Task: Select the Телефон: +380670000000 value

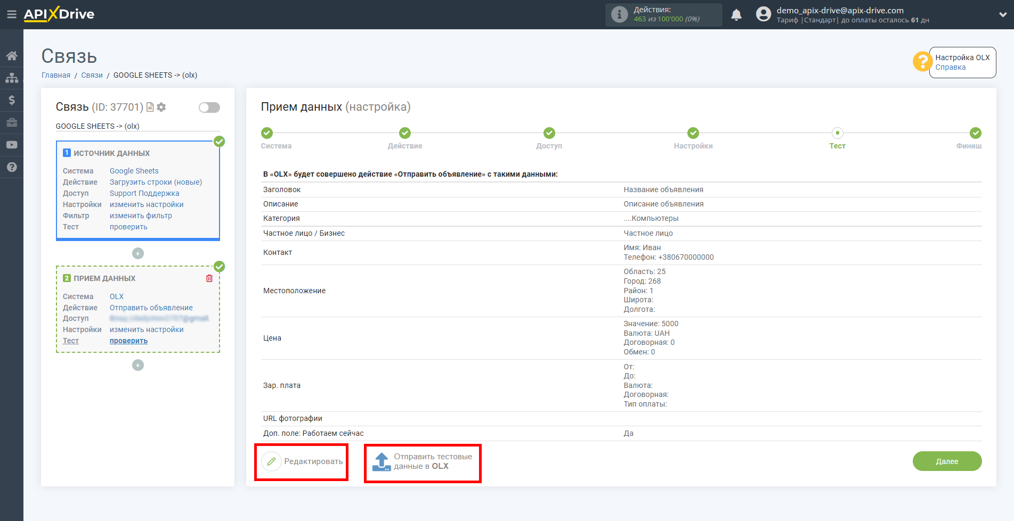Action: (x=669, y=257)
